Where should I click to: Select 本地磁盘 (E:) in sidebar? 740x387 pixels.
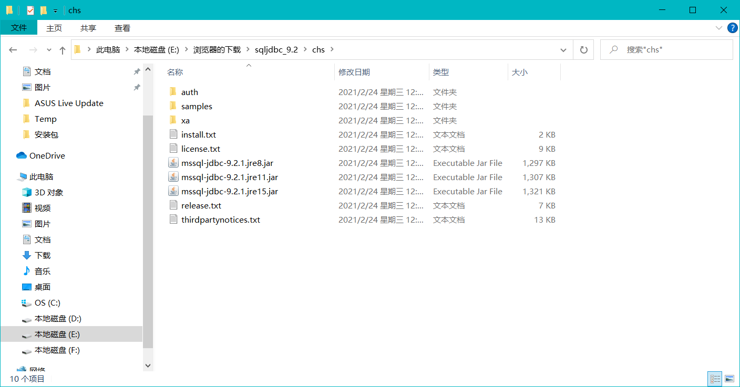pos(71,334)
